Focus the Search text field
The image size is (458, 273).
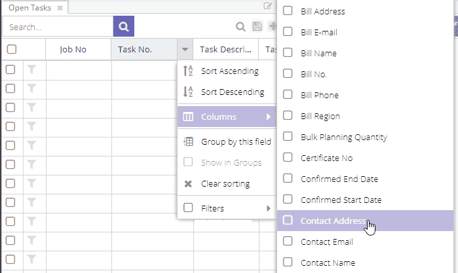click(58, 27)
